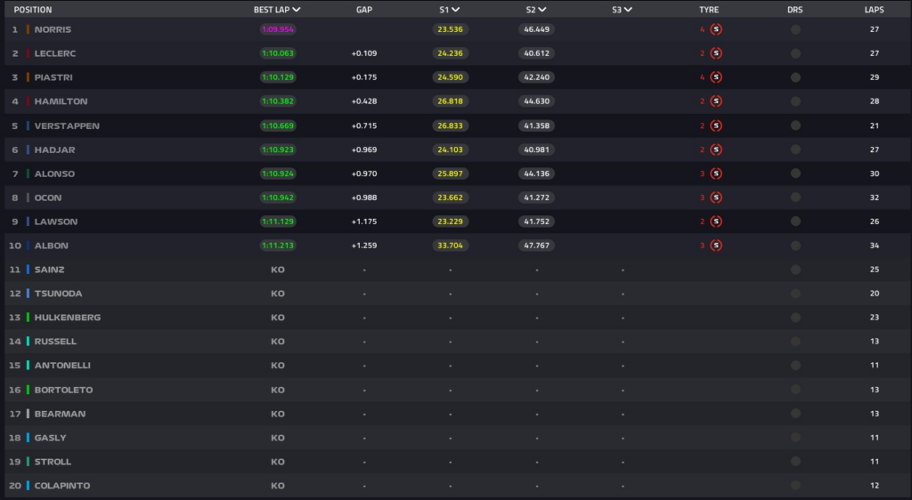Click the DRS indicator for Sainz

tap(795, 270)
